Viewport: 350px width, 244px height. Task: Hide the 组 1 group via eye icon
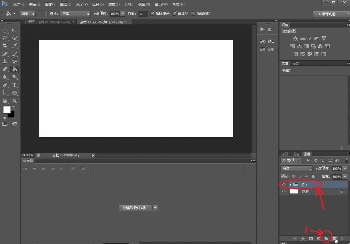(x=284, y=185)
